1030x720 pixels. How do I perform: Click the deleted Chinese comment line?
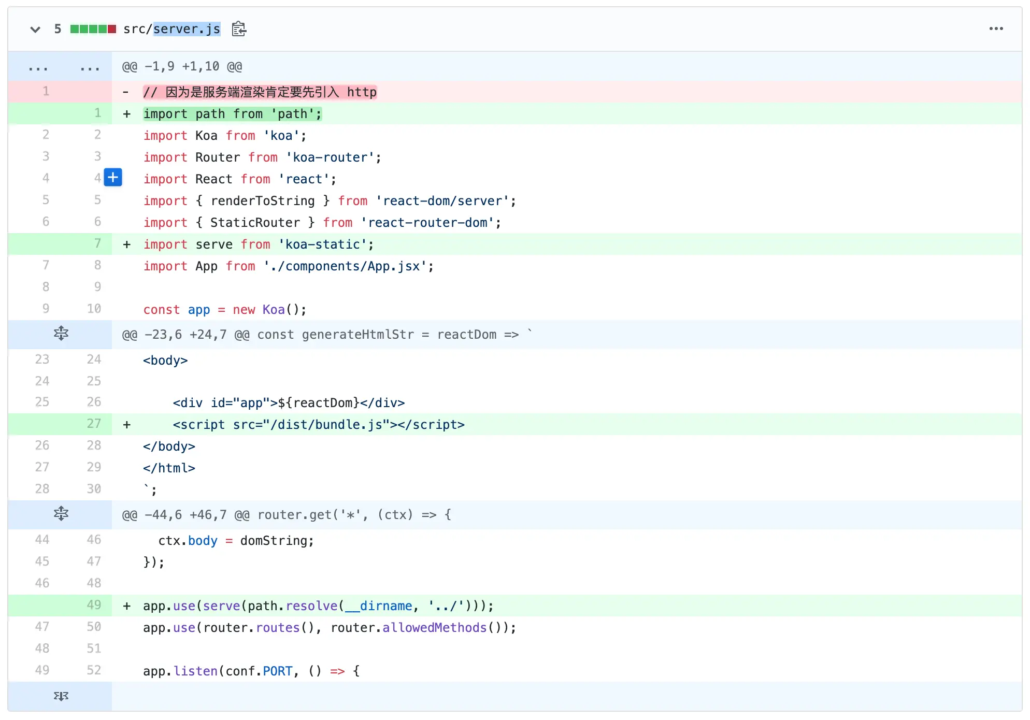pos(259,92)
